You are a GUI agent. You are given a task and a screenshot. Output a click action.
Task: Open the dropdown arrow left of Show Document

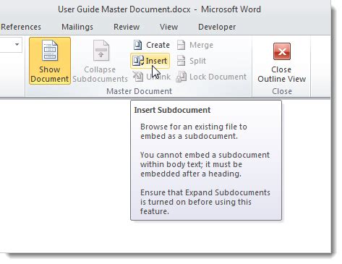click(17, 44)
